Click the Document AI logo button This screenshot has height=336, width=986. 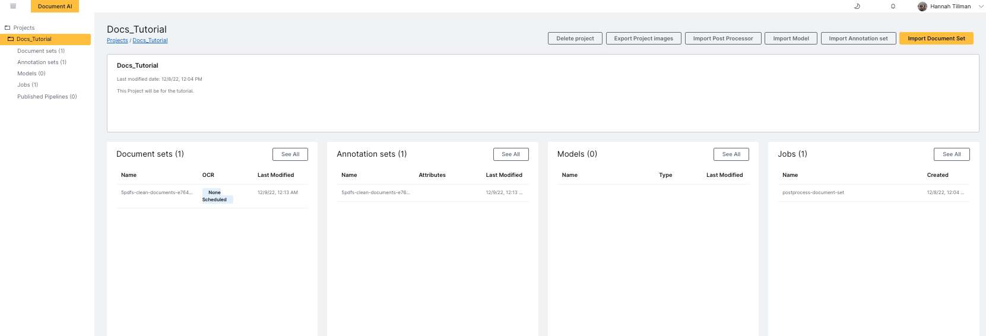click(x=55, y=7)
